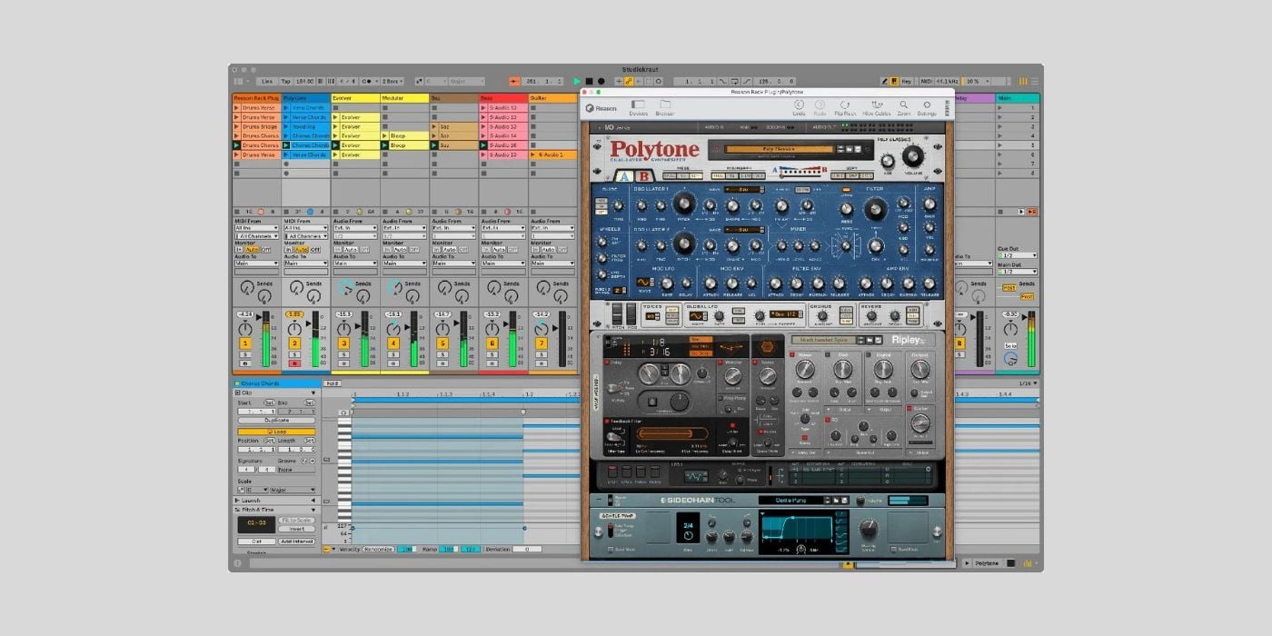Click the Reason logo button

tap(601, 108)
